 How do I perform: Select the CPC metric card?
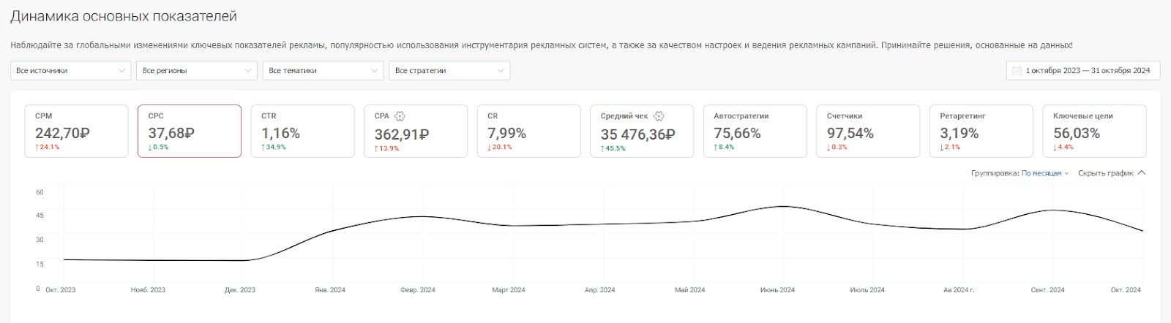(189, 131)
